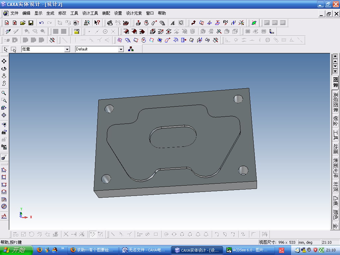Click the target look-at view icon
The height and width of the screenshot is (255, 340).
tap(4, 115)
